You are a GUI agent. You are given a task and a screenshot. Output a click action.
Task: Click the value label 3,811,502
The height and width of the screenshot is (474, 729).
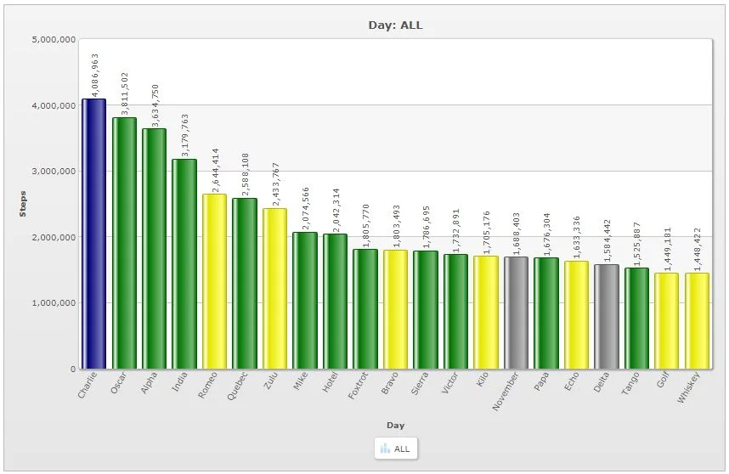(124, 94)
